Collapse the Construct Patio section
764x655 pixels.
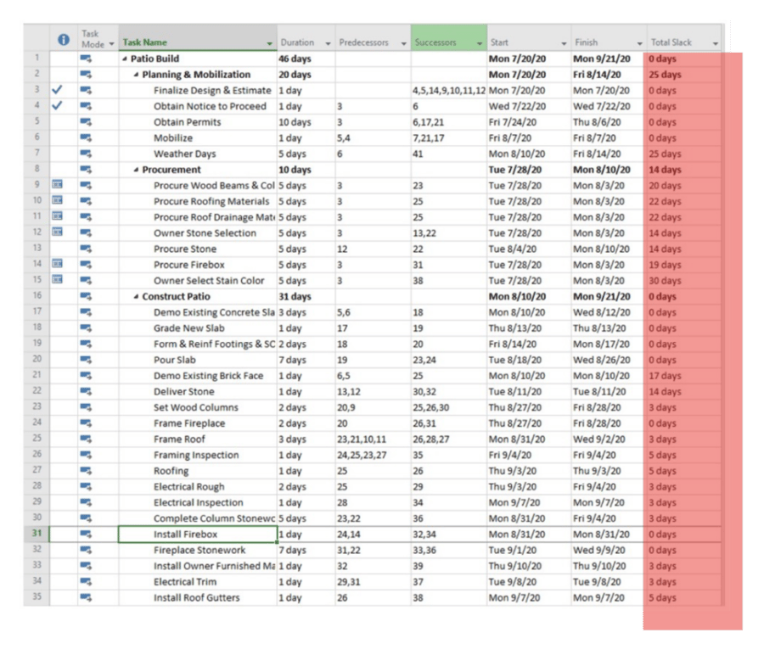[x=137, y=297]
